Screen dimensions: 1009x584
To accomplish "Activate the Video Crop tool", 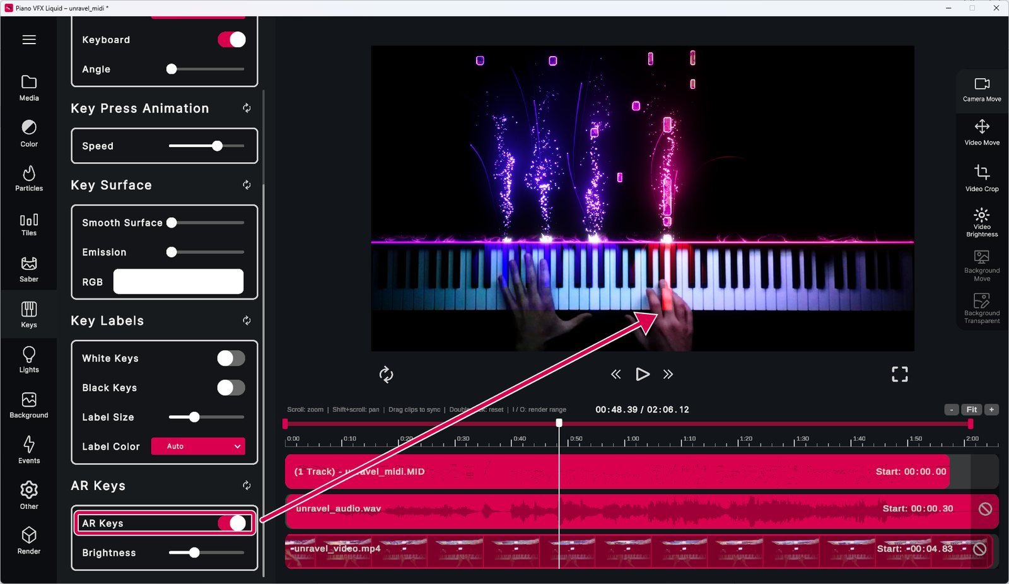I will [x=982, y=178].
